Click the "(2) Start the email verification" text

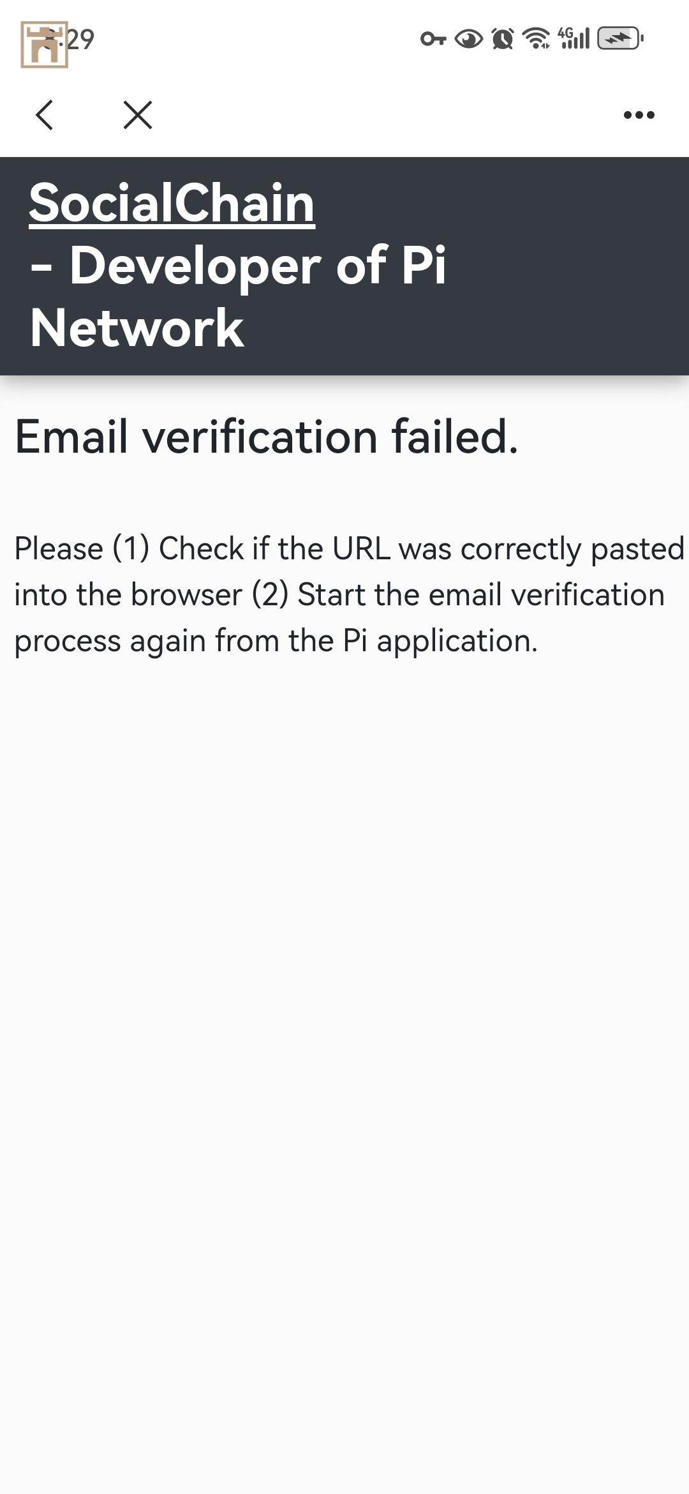coord(458,594)
